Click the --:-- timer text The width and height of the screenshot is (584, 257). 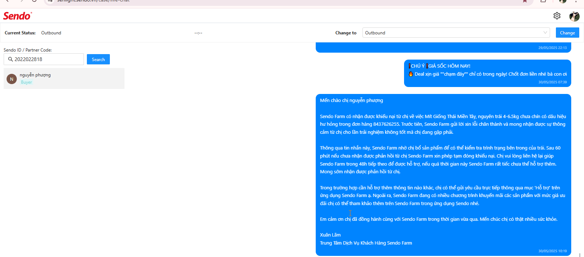point(198,33)
